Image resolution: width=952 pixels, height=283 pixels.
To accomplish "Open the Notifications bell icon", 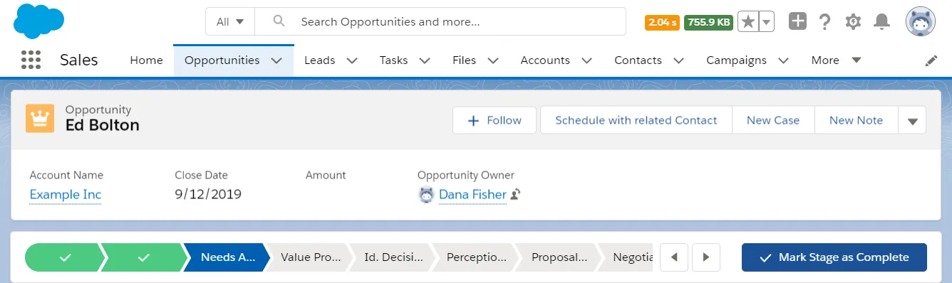I will pyautogui.click(x=881, y=22).
